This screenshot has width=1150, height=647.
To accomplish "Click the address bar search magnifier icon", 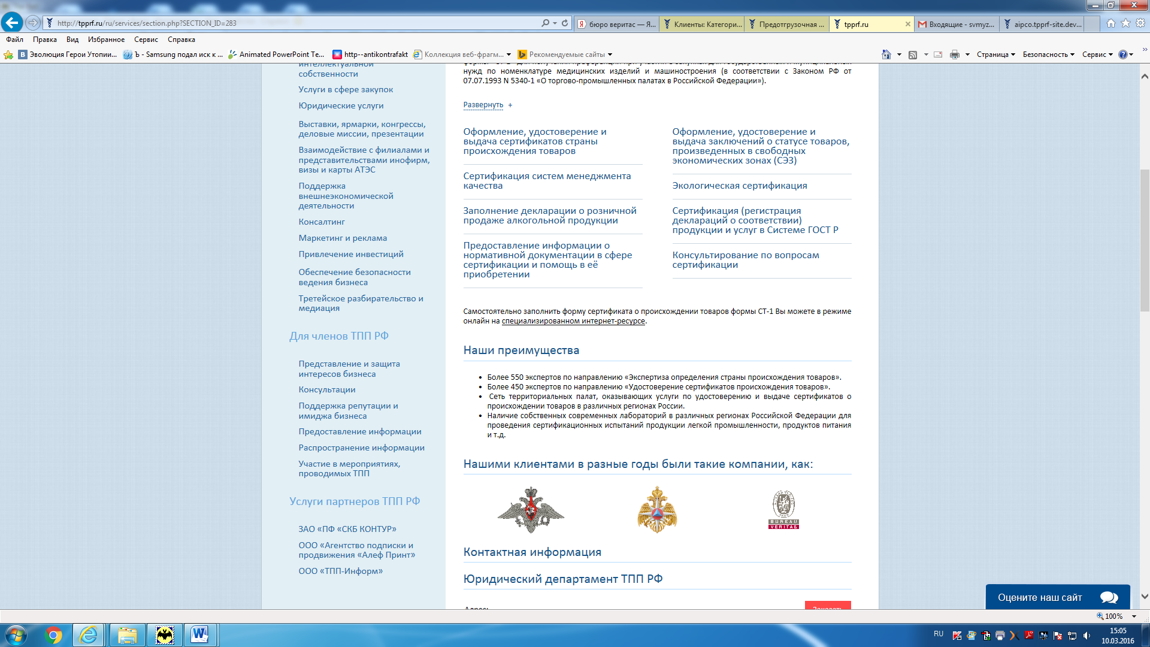I will coord(545,23).
